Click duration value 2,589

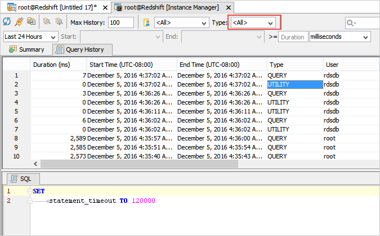click(78, 138)
